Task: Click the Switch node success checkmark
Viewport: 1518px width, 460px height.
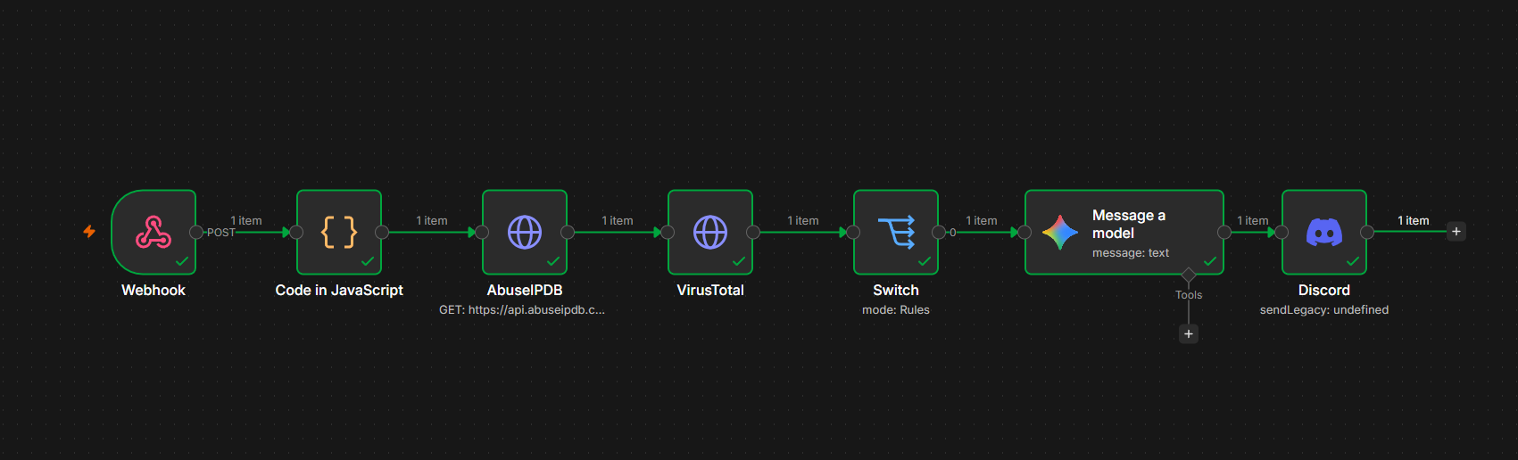Action: pyautogui.click(x=925, y=261)
